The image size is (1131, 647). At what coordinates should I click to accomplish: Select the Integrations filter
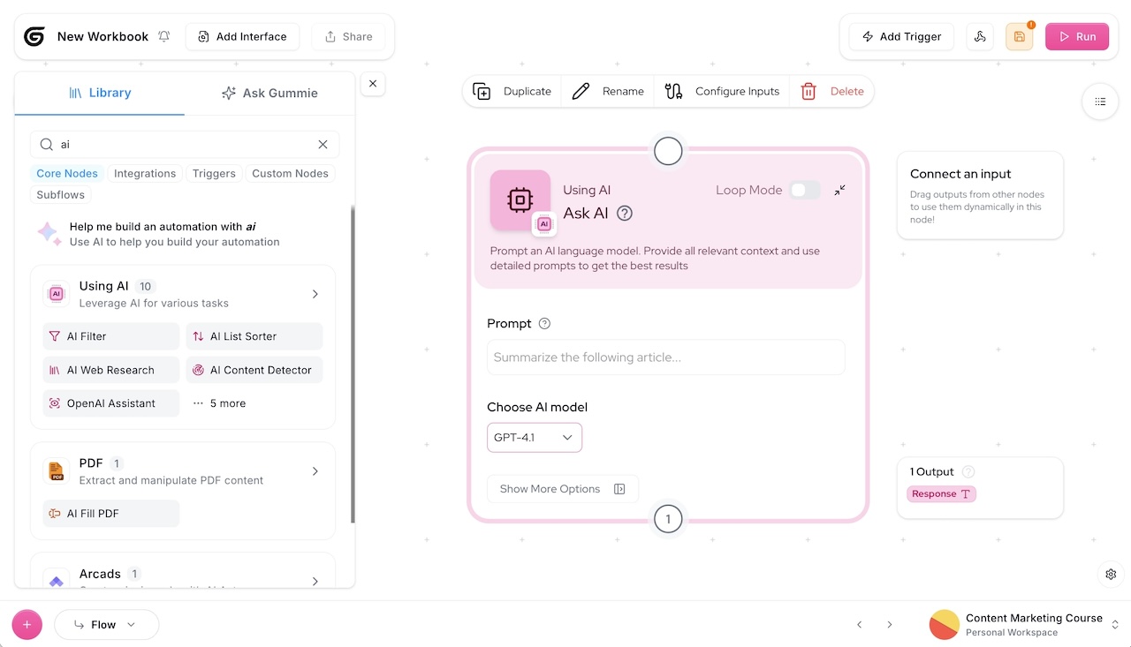pos(145,173)
